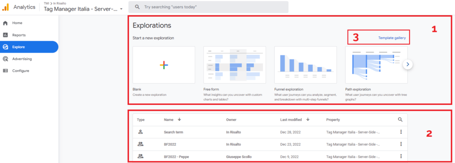Screen dimensions: 455x163
Task: Click the shared type icon for BF2022
Action: pyautogui.click(x=140, y=144)
